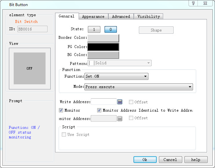
Task: Select State 0 button
Action: click(x=111, y=30)
